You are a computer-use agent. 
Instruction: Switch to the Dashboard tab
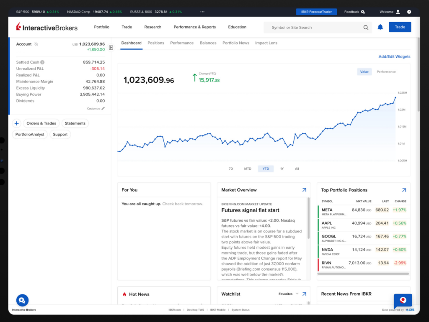pos(131,43)
